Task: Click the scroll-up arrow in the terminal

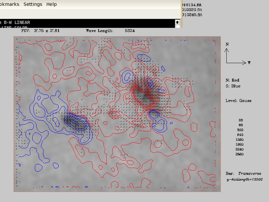Action: coord(177,22)
